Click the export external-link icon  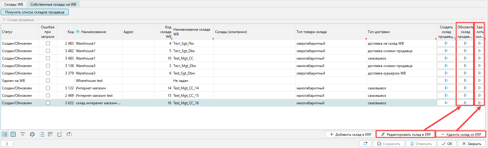click(x=60, y=135)
